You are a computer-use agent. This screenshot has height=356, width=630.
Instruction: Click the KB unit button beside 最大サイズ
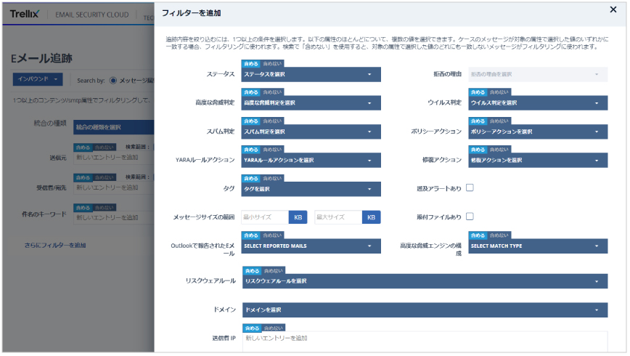(372, 217)
